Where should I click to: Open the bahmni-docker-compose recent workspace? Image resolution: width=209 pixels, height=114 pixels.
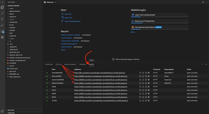[x=71, y=35]
